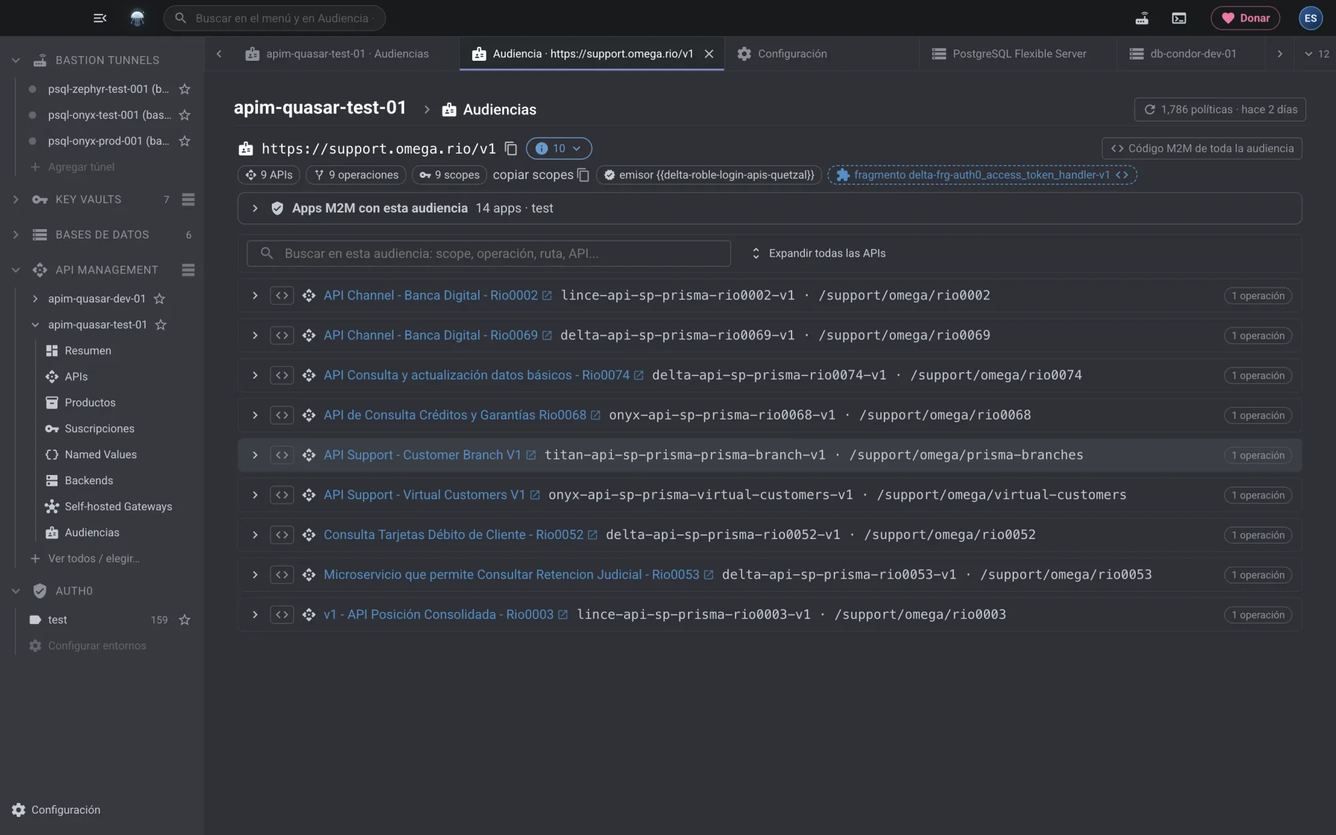Copy scopes using the clipboard icon
1336x835 pixels.
(x=583, y=175)
